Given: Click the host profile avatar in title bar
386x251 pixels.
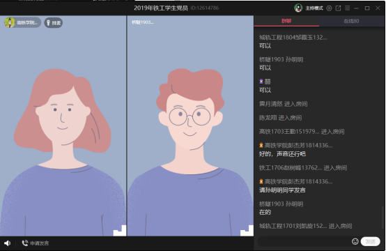Looking at the screenshot, I should tap(298, 8).
